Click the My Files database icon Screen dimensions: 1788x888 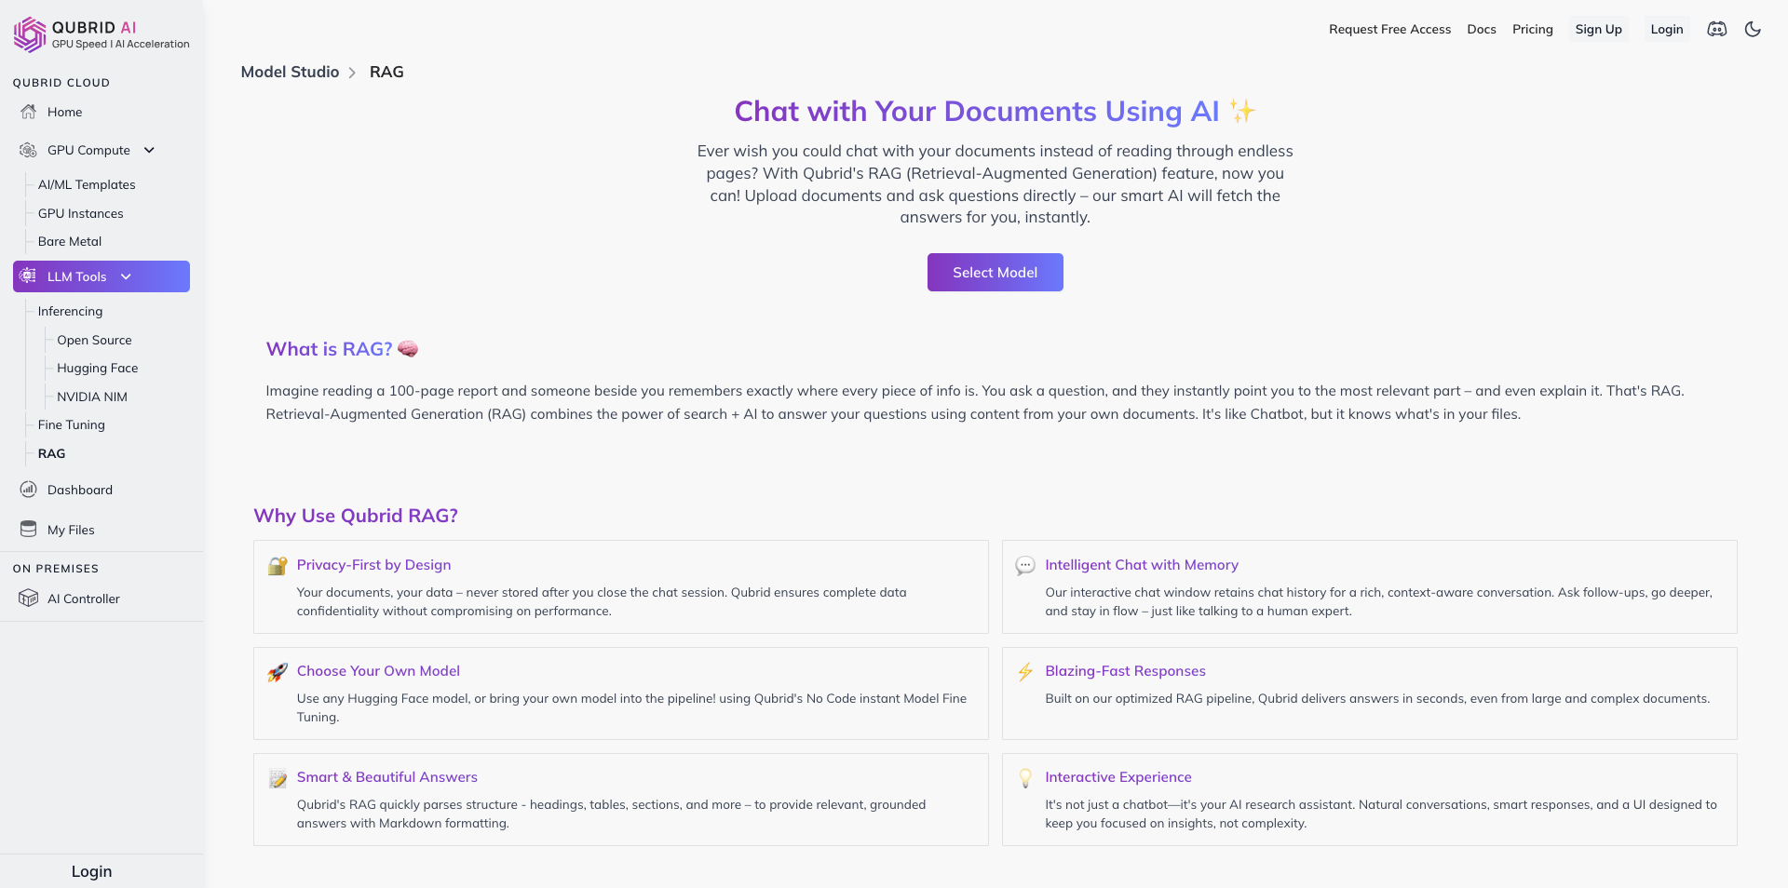[x=29, y=530]
